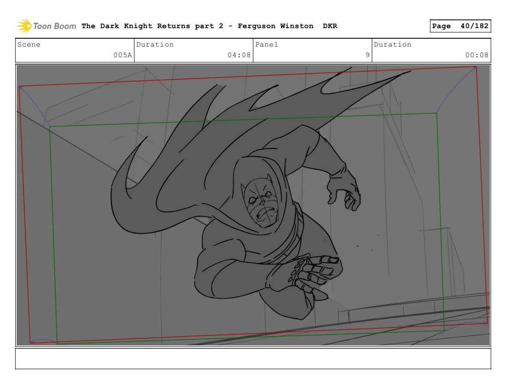Click the Duration label next to Scene

[x=155, y=45]
